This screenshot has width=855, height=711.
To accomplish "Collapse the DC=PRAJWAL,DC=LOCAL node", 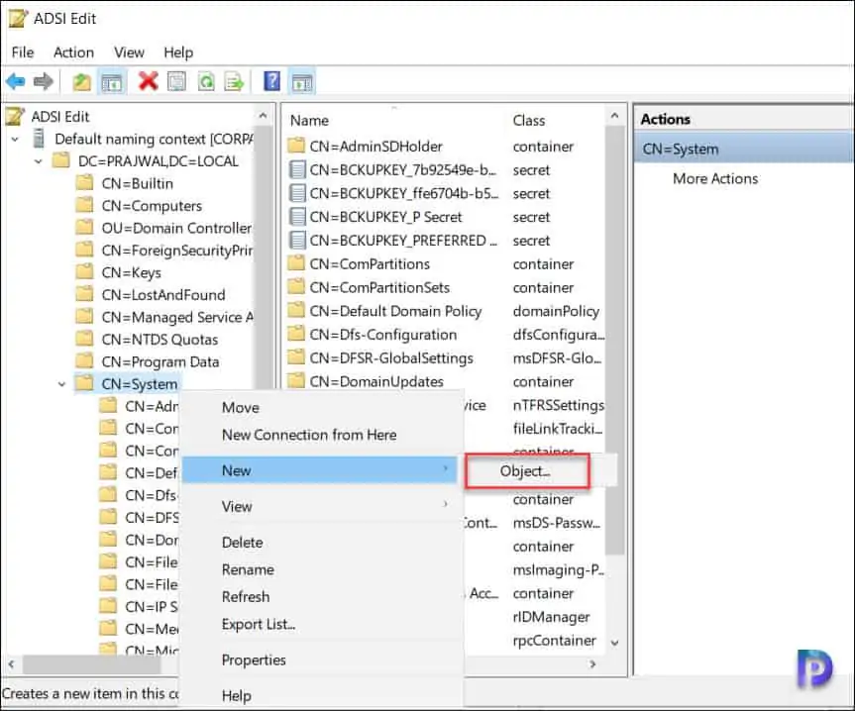I will (x=39, y=161).
